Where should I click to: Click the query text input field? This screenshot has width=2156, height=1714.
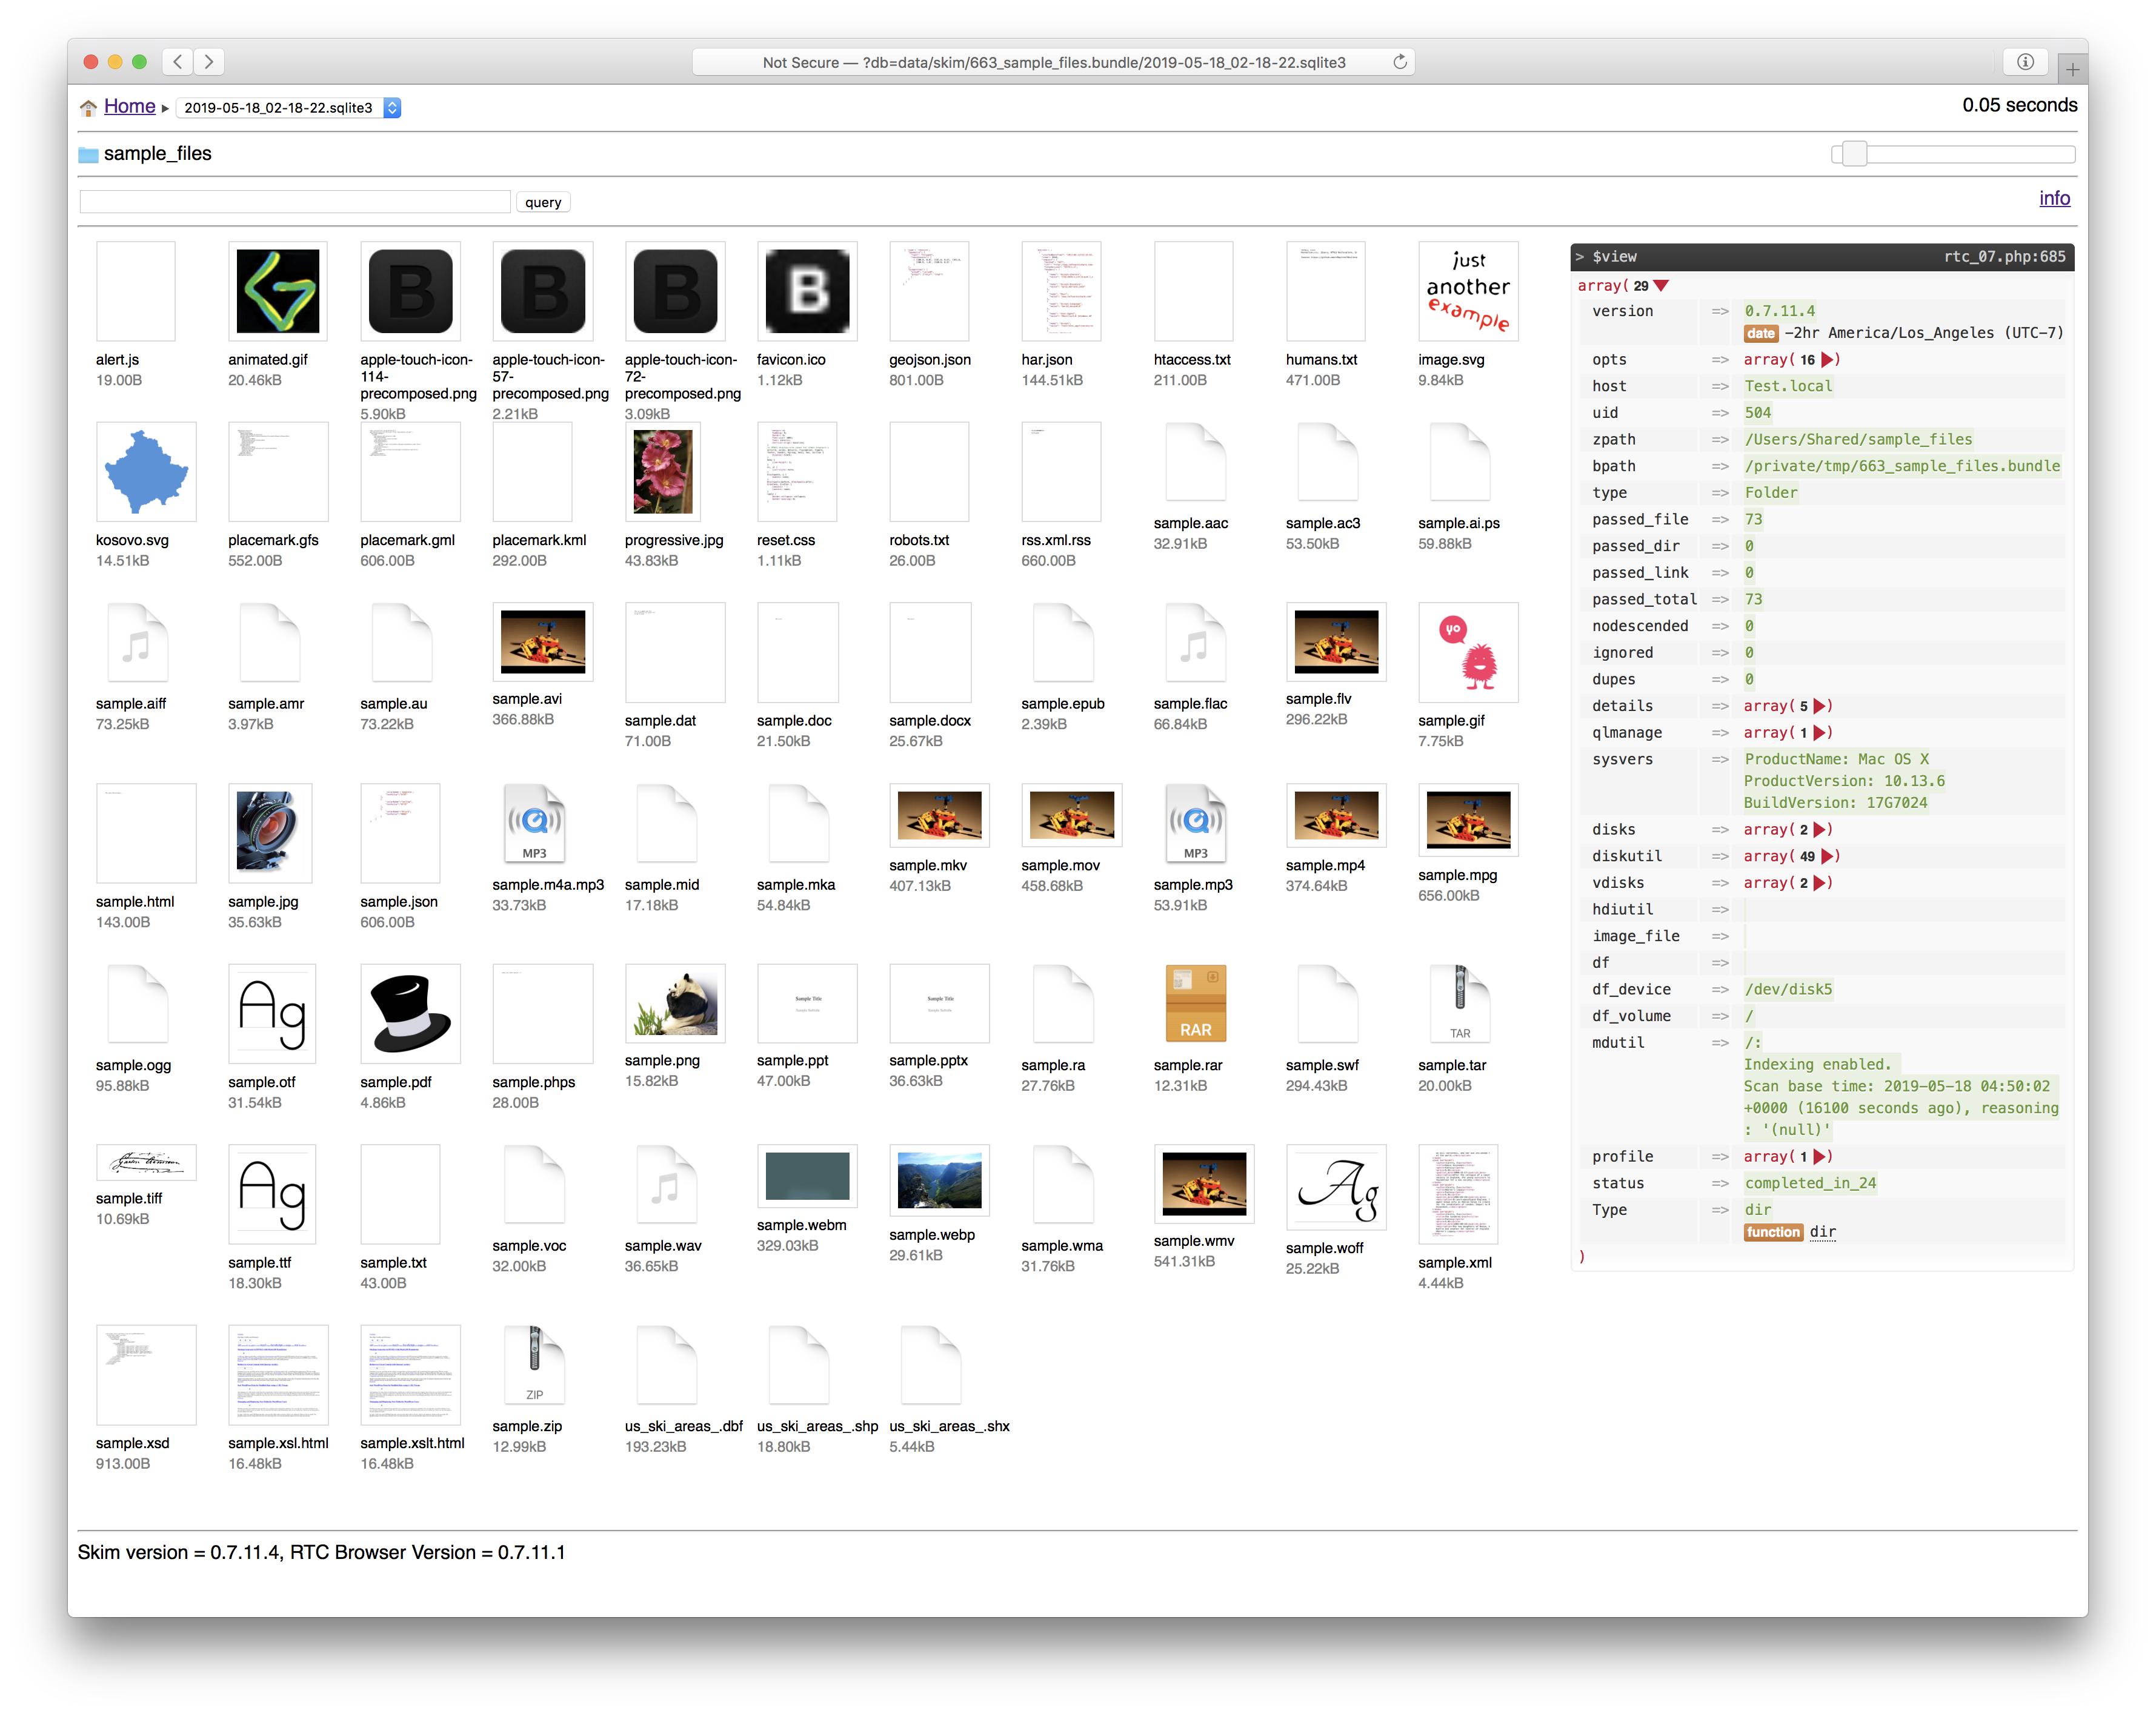295,202
